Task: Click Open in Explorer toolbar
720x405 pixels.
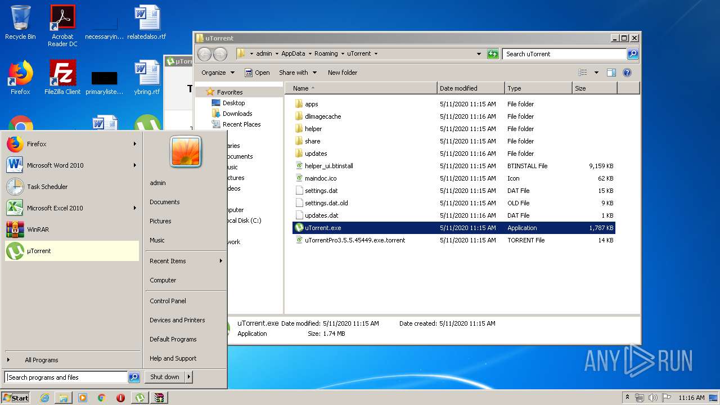Action: [257, 73]
